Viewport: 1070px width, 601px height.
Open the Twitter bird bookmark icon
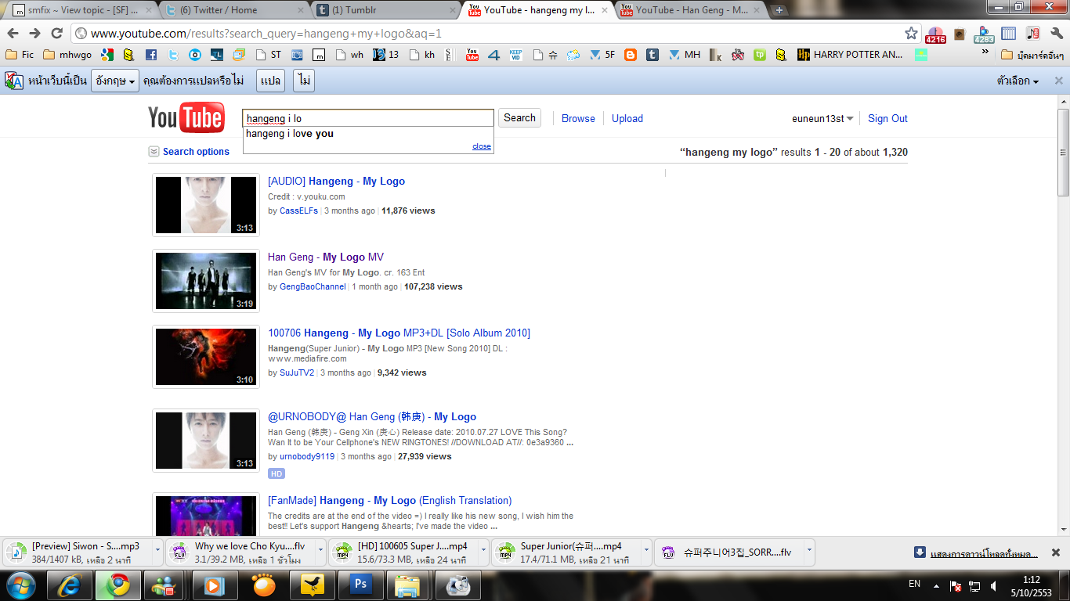pyautogui.click(x=173, y=55)
